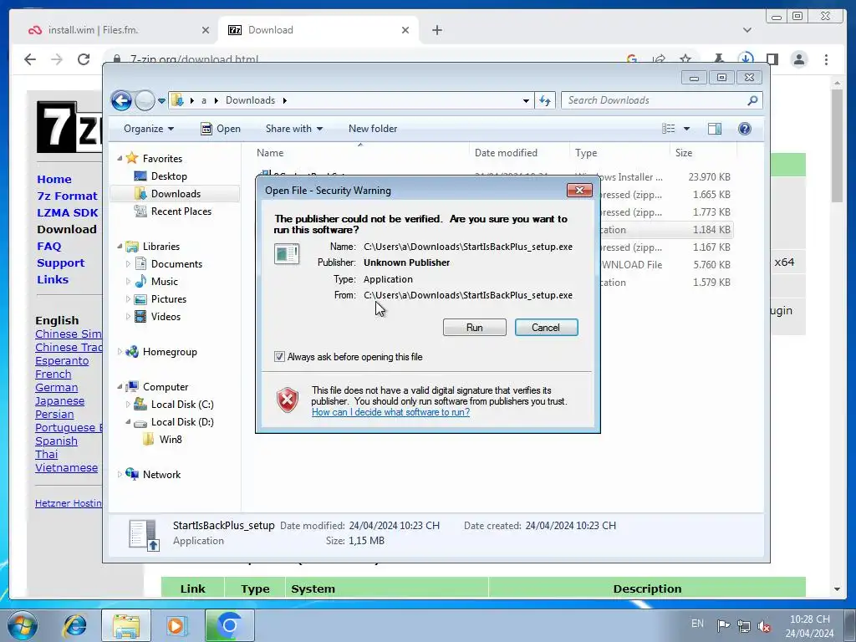This screenshot has width=856, height=642.
Task: Expand the Network node
Action: [x=120, y=475]
